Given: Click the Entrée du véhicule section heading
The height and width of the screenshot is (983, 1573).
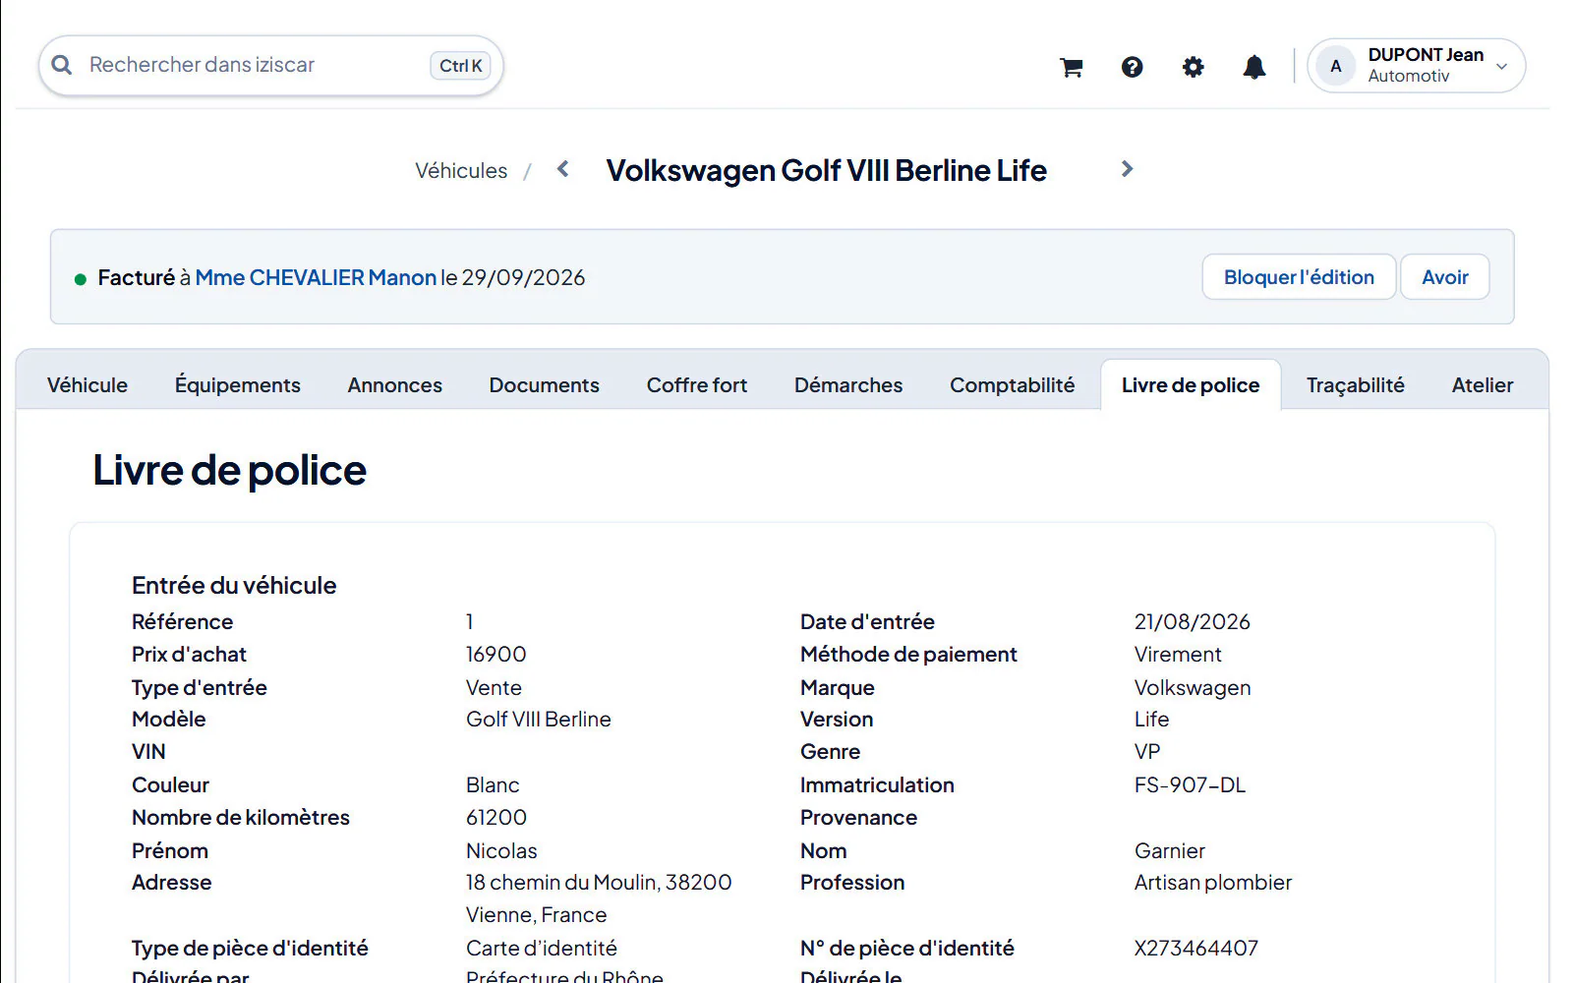Looking at the screenshot, I should coord(234,586).
